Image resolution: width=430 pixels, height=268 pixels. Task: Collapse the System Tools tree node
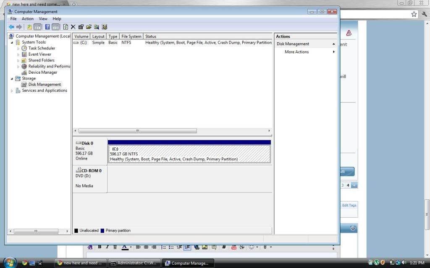[12, 42]
